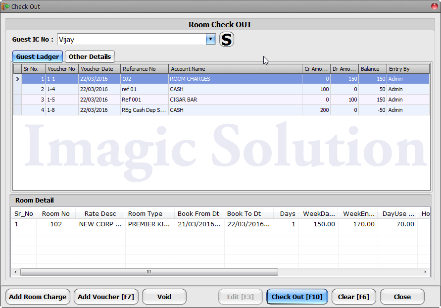Click the Room No header in Room Detail

[56, 214]
